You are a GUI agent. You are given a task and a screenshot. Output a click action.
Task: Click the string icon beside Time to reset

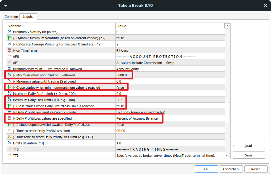tap(9, 131)
